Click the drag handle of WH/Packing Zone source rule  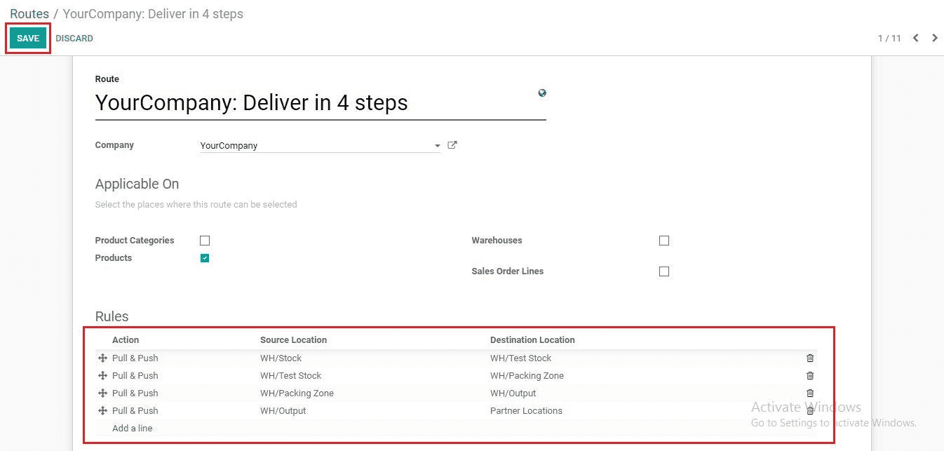click(102, 393)
